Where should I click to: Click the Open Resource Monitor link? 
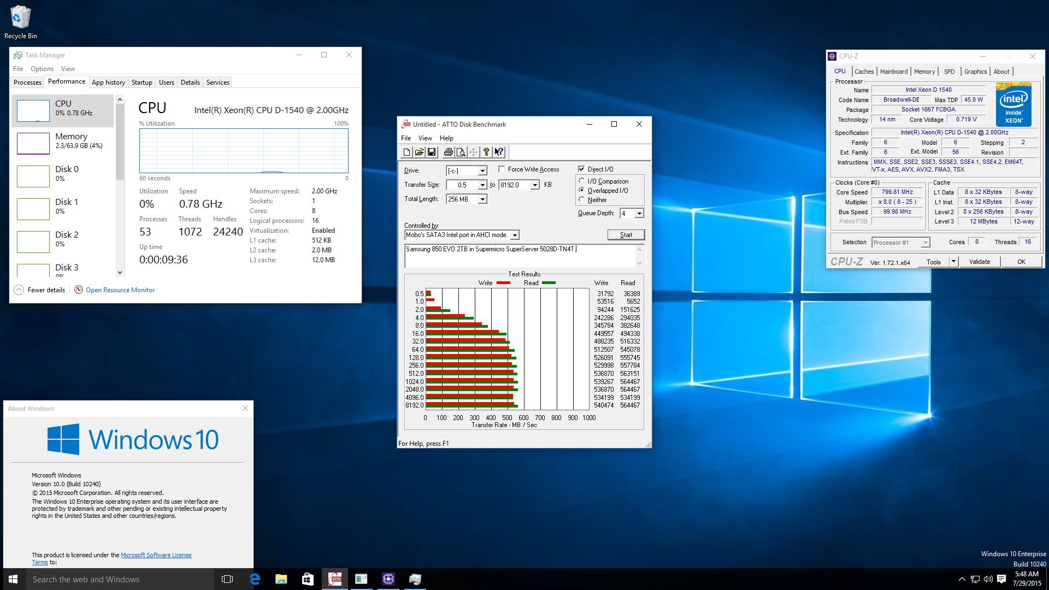click(x=120, y=290)
